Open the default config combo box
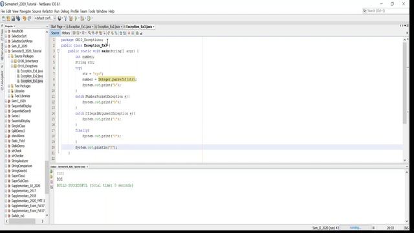Screen dimensions: 414x233 [45, 18]
